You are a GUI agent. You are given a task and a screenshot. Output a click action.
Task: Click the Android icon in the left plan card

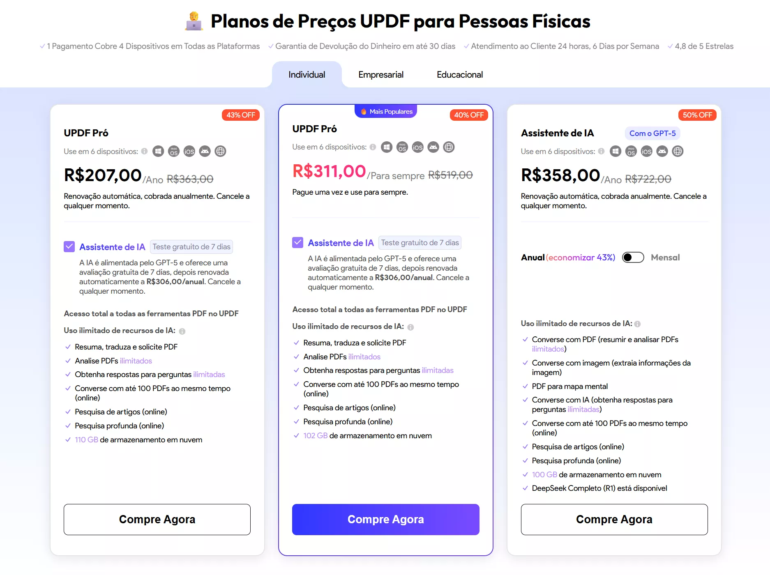click(205, 151)
